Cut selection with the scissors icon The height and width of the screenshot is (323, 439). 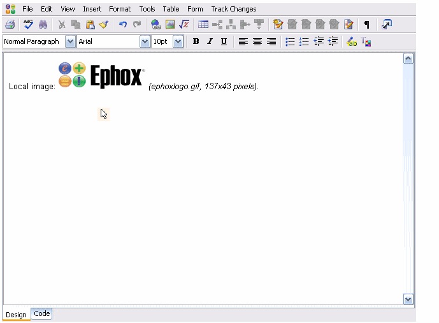62,24
